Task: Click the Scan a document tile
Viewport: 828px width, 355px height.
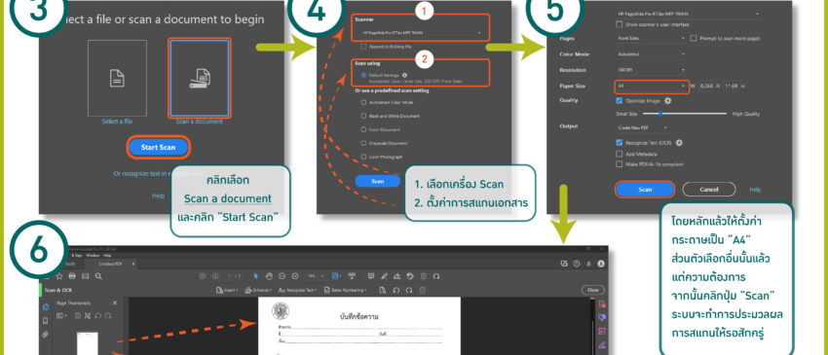Action: click(199, 78)
